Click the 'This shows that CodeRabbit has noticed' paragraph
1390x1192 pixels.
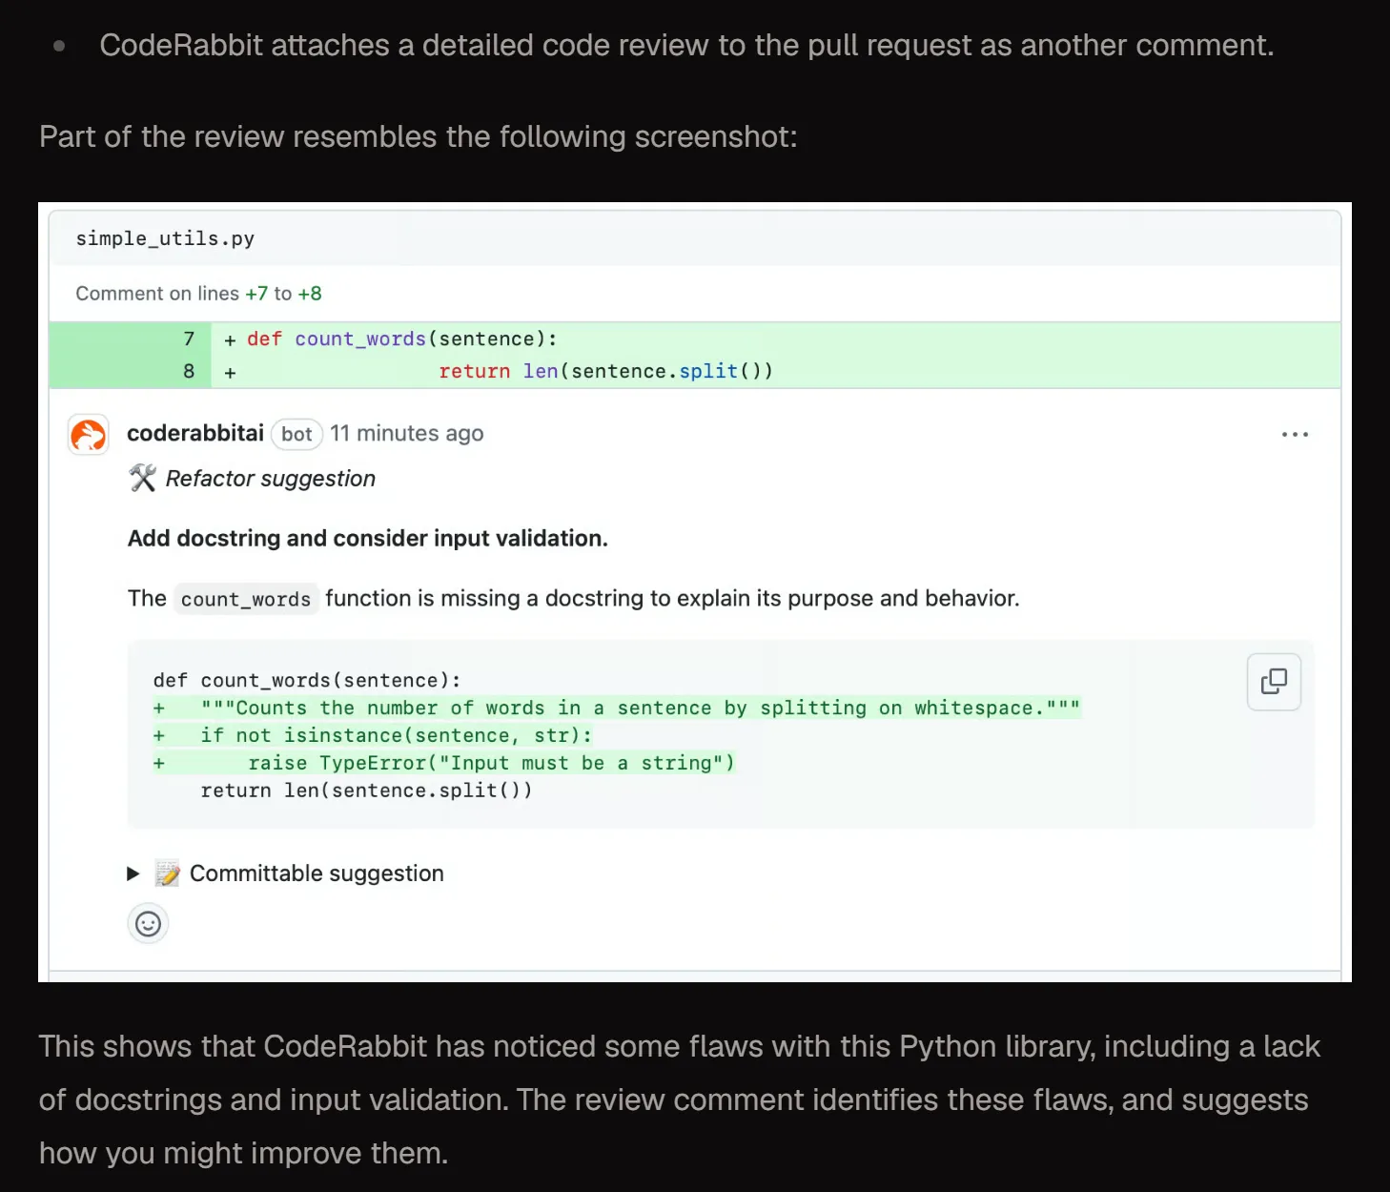(x=680, y=1100)
